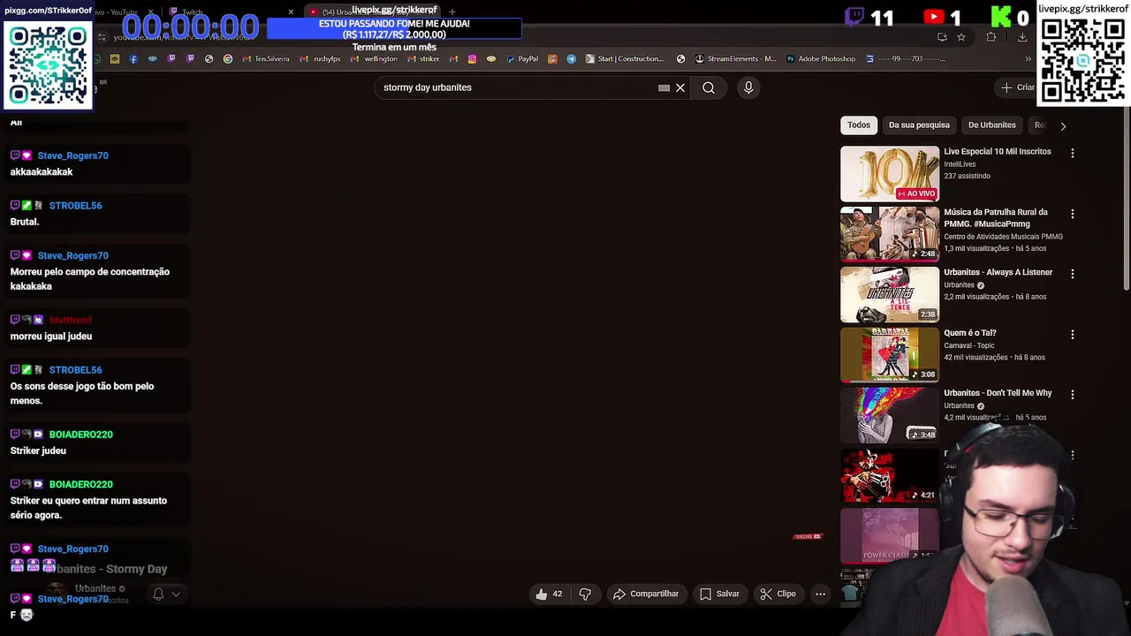Open the Instagram bookmark icon

pyautogui.click(x=472, y=59)
